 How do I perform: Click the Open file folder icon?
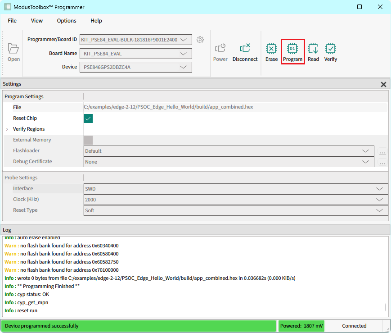pyautogui.click(x=13, y=49)
